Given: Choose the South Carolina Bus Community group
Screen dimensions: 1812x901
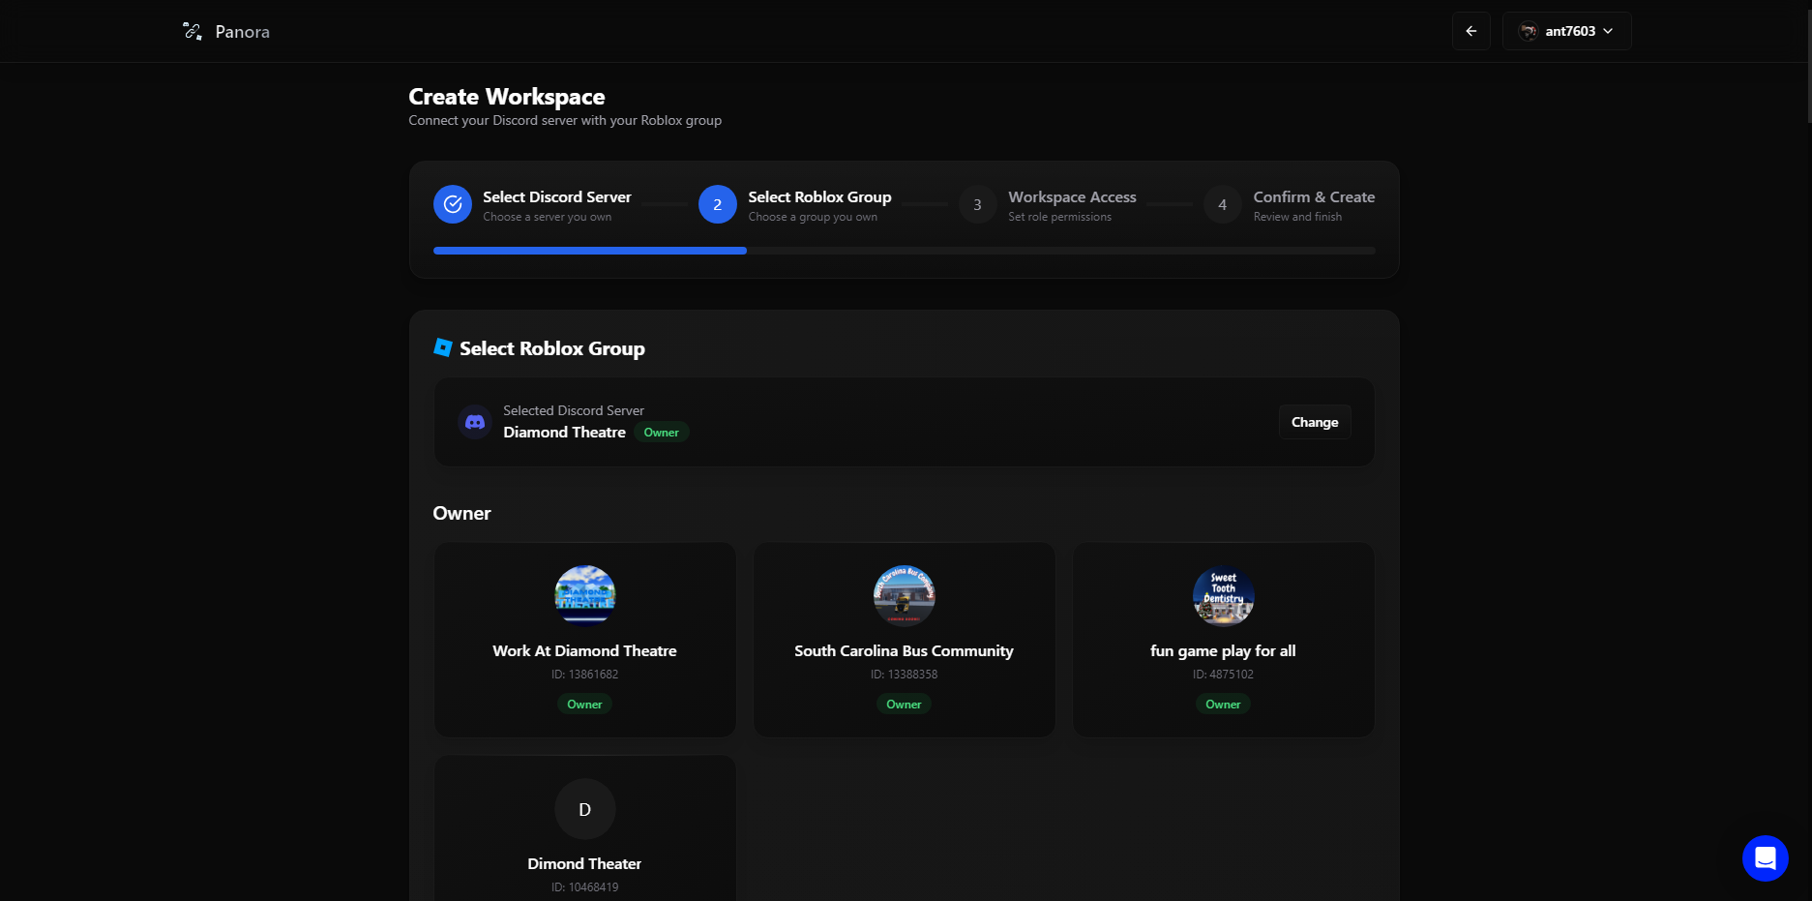Looking at the screenshot, I should pyautogui.click(x=904, y=640).
